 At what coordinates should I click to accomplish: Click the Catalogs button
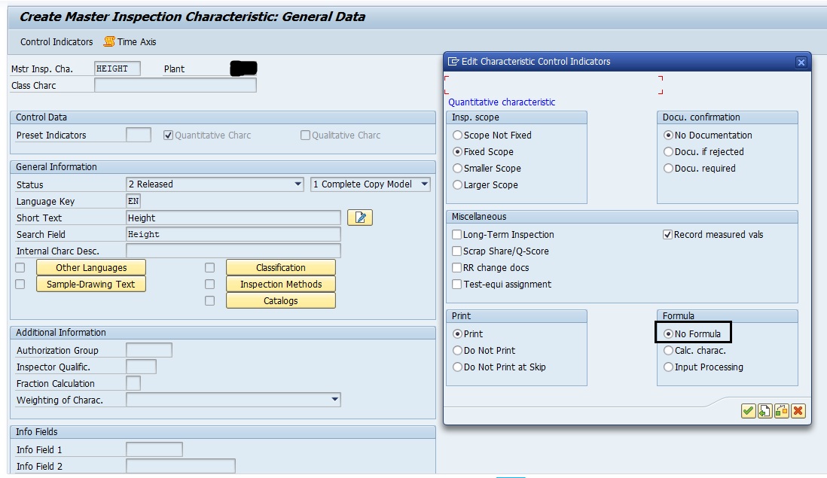click(280, 300)
